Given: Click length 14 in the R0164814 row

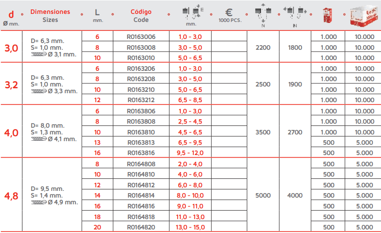Looking at the screenshot, I should [97, 196].
